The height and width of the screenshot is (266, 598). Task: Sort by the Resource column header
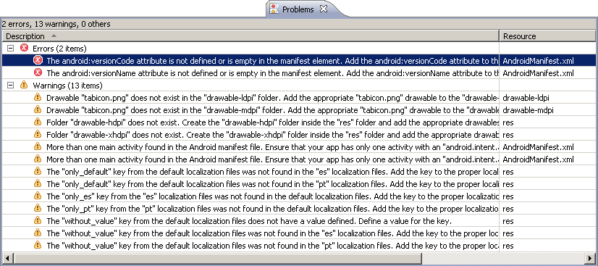[547, 36]
